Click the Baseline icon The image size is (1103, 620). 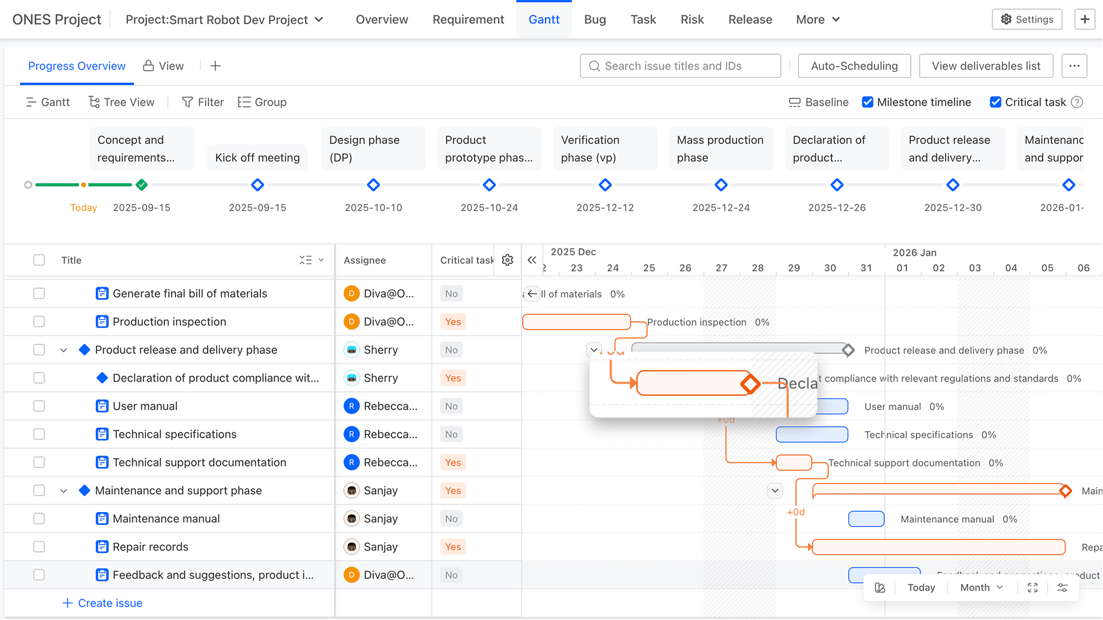click(795, 102)
